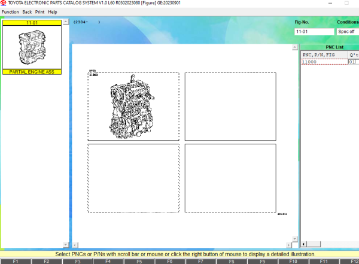Click the engine illustration in the figure

132,107
